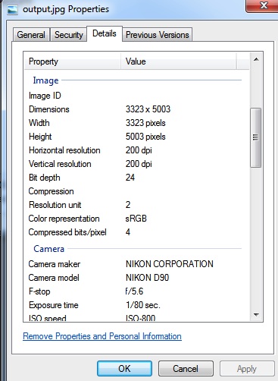Click the Property column header

coord(73,61)
